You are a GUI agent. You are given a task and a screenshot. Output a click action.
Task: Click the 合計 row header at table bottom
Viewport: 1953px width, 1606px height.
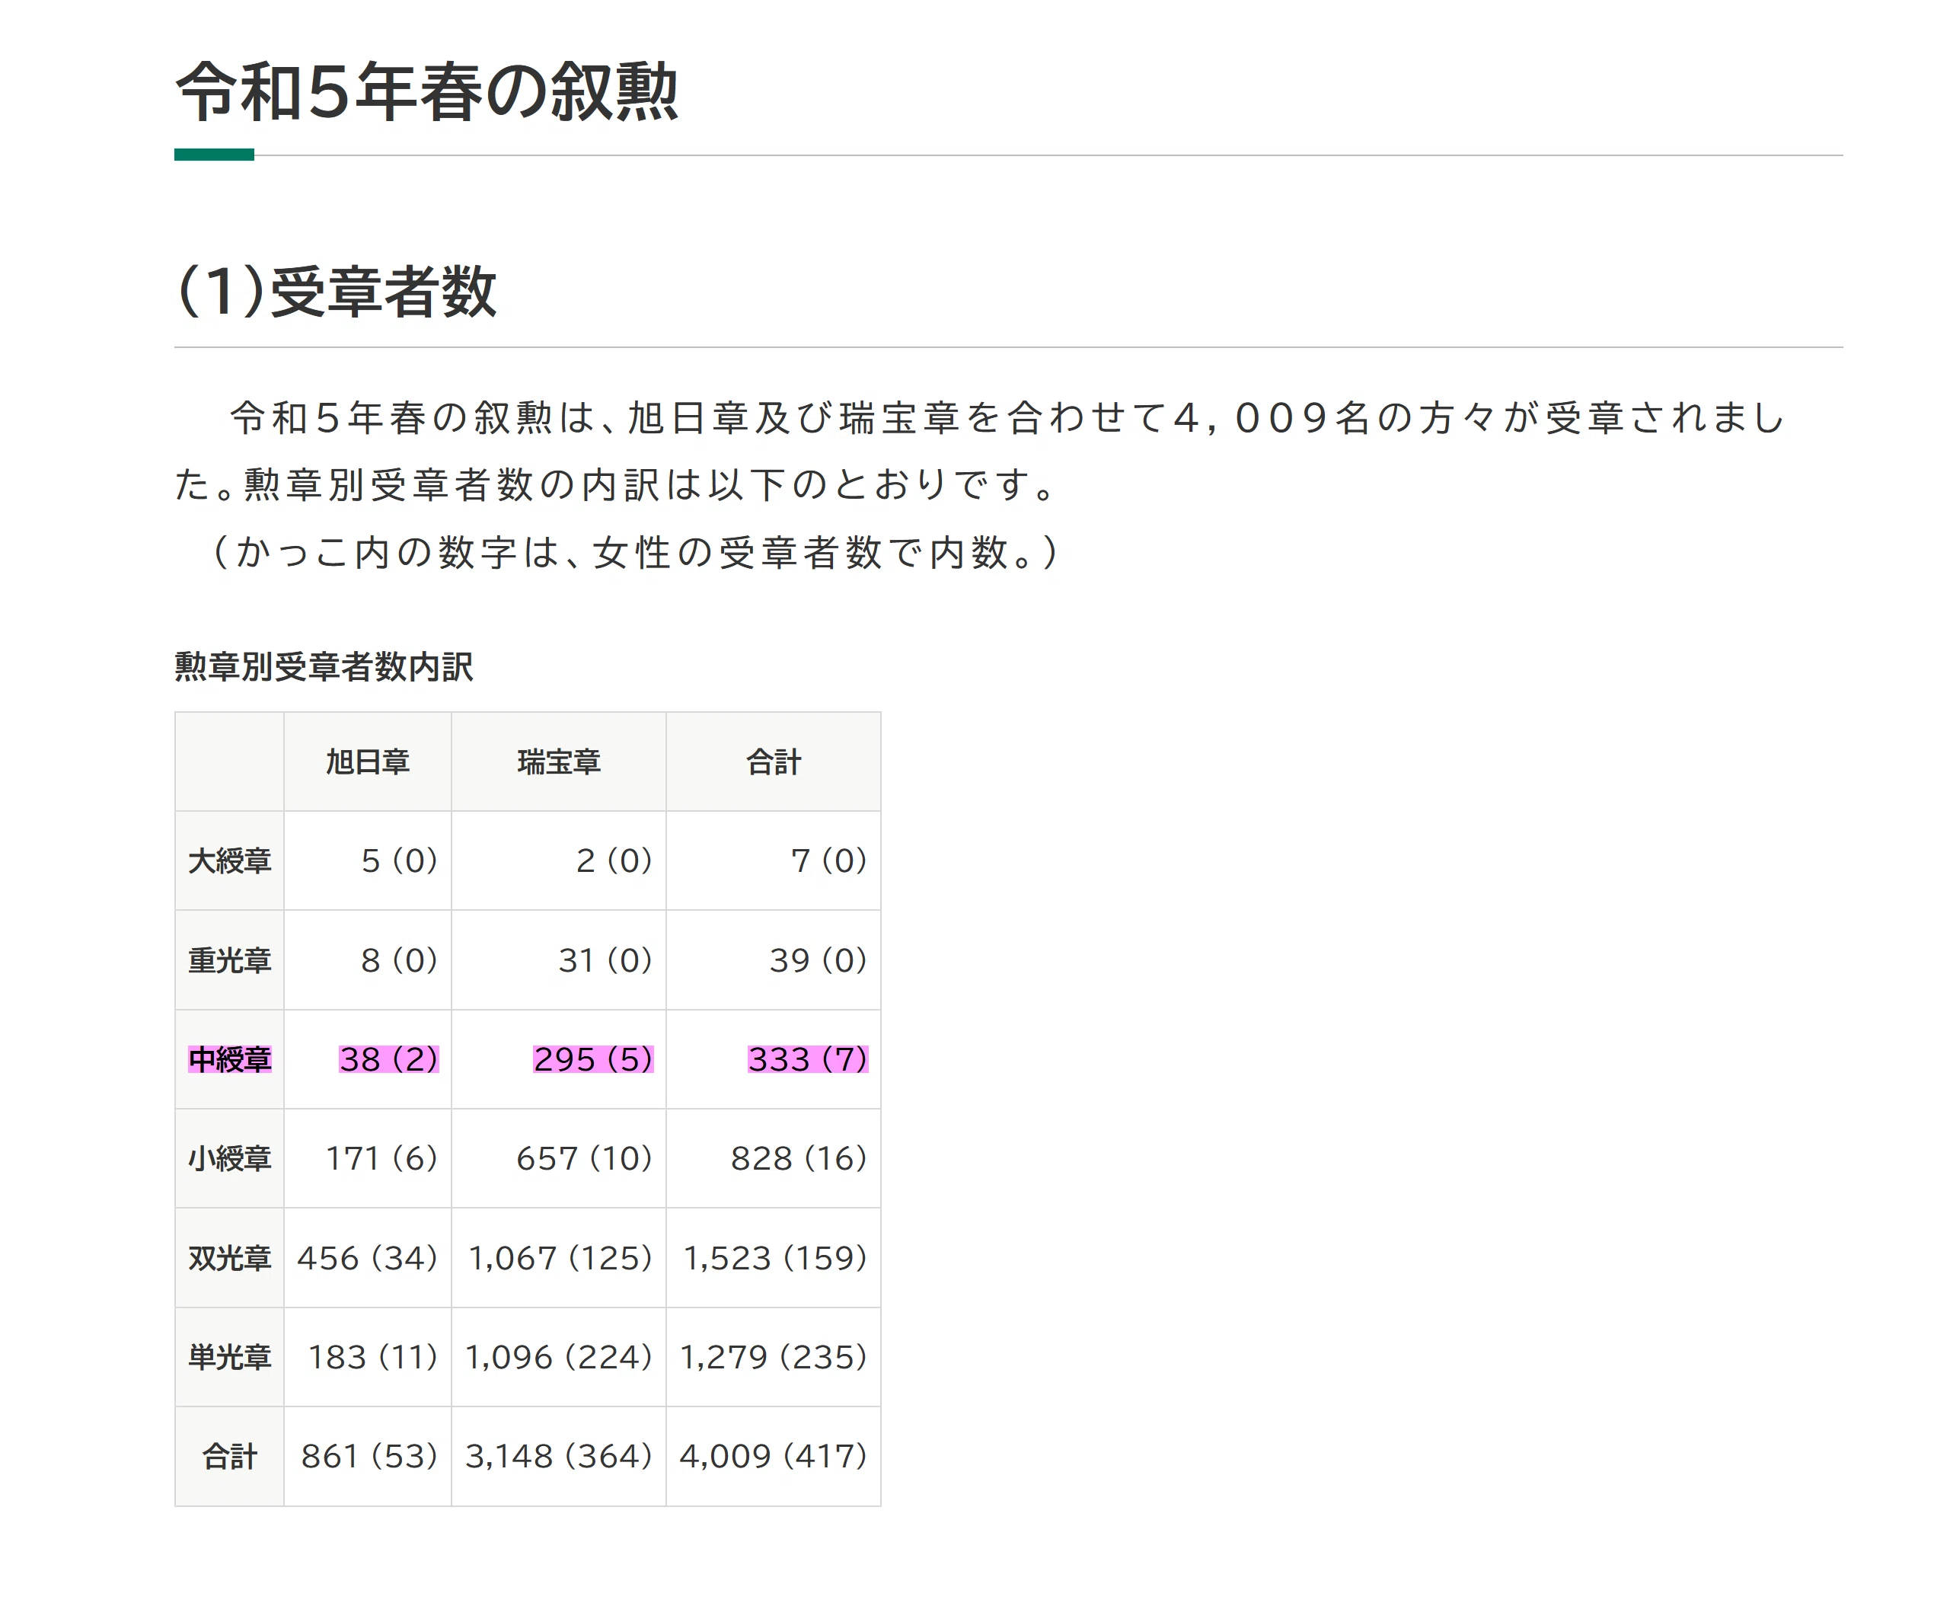point(229,1456)
